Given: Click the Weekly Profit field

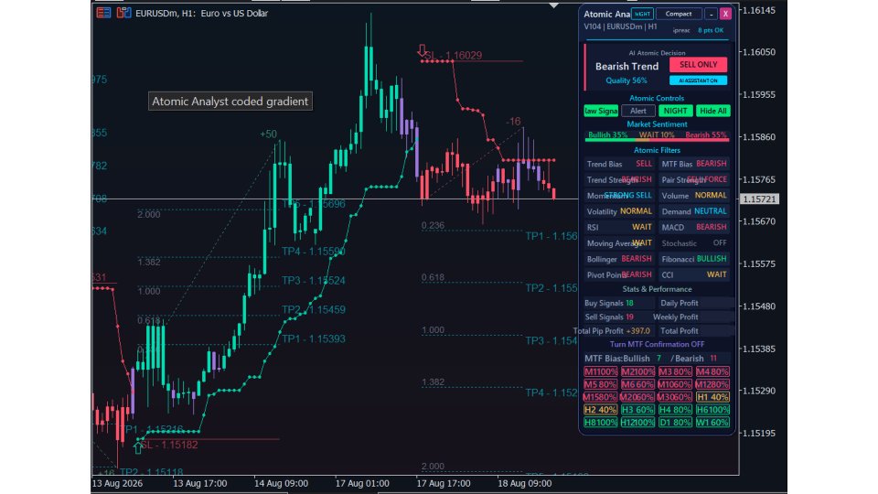Looking at the screenshot, I should click(693, 317).
